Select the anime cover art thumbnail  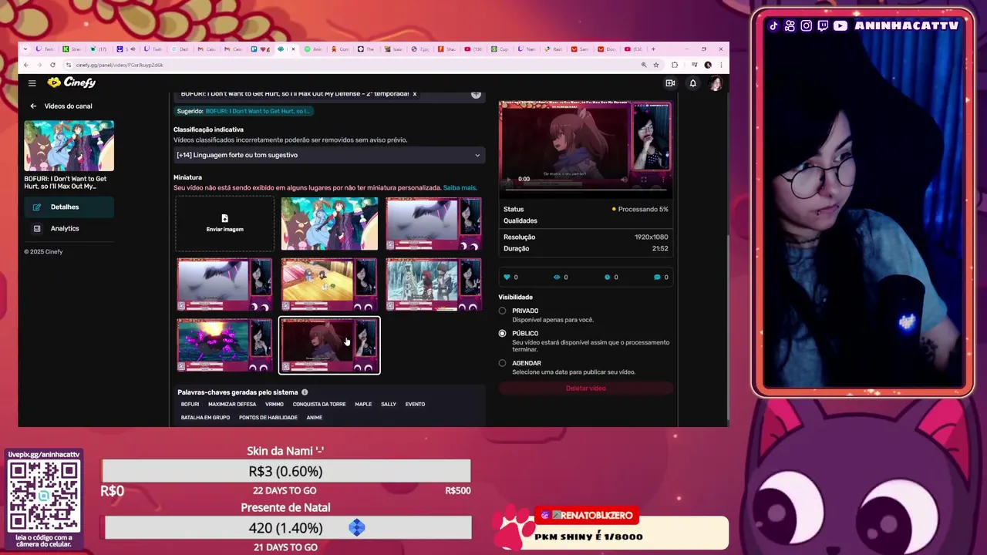(x=329, y=224)
